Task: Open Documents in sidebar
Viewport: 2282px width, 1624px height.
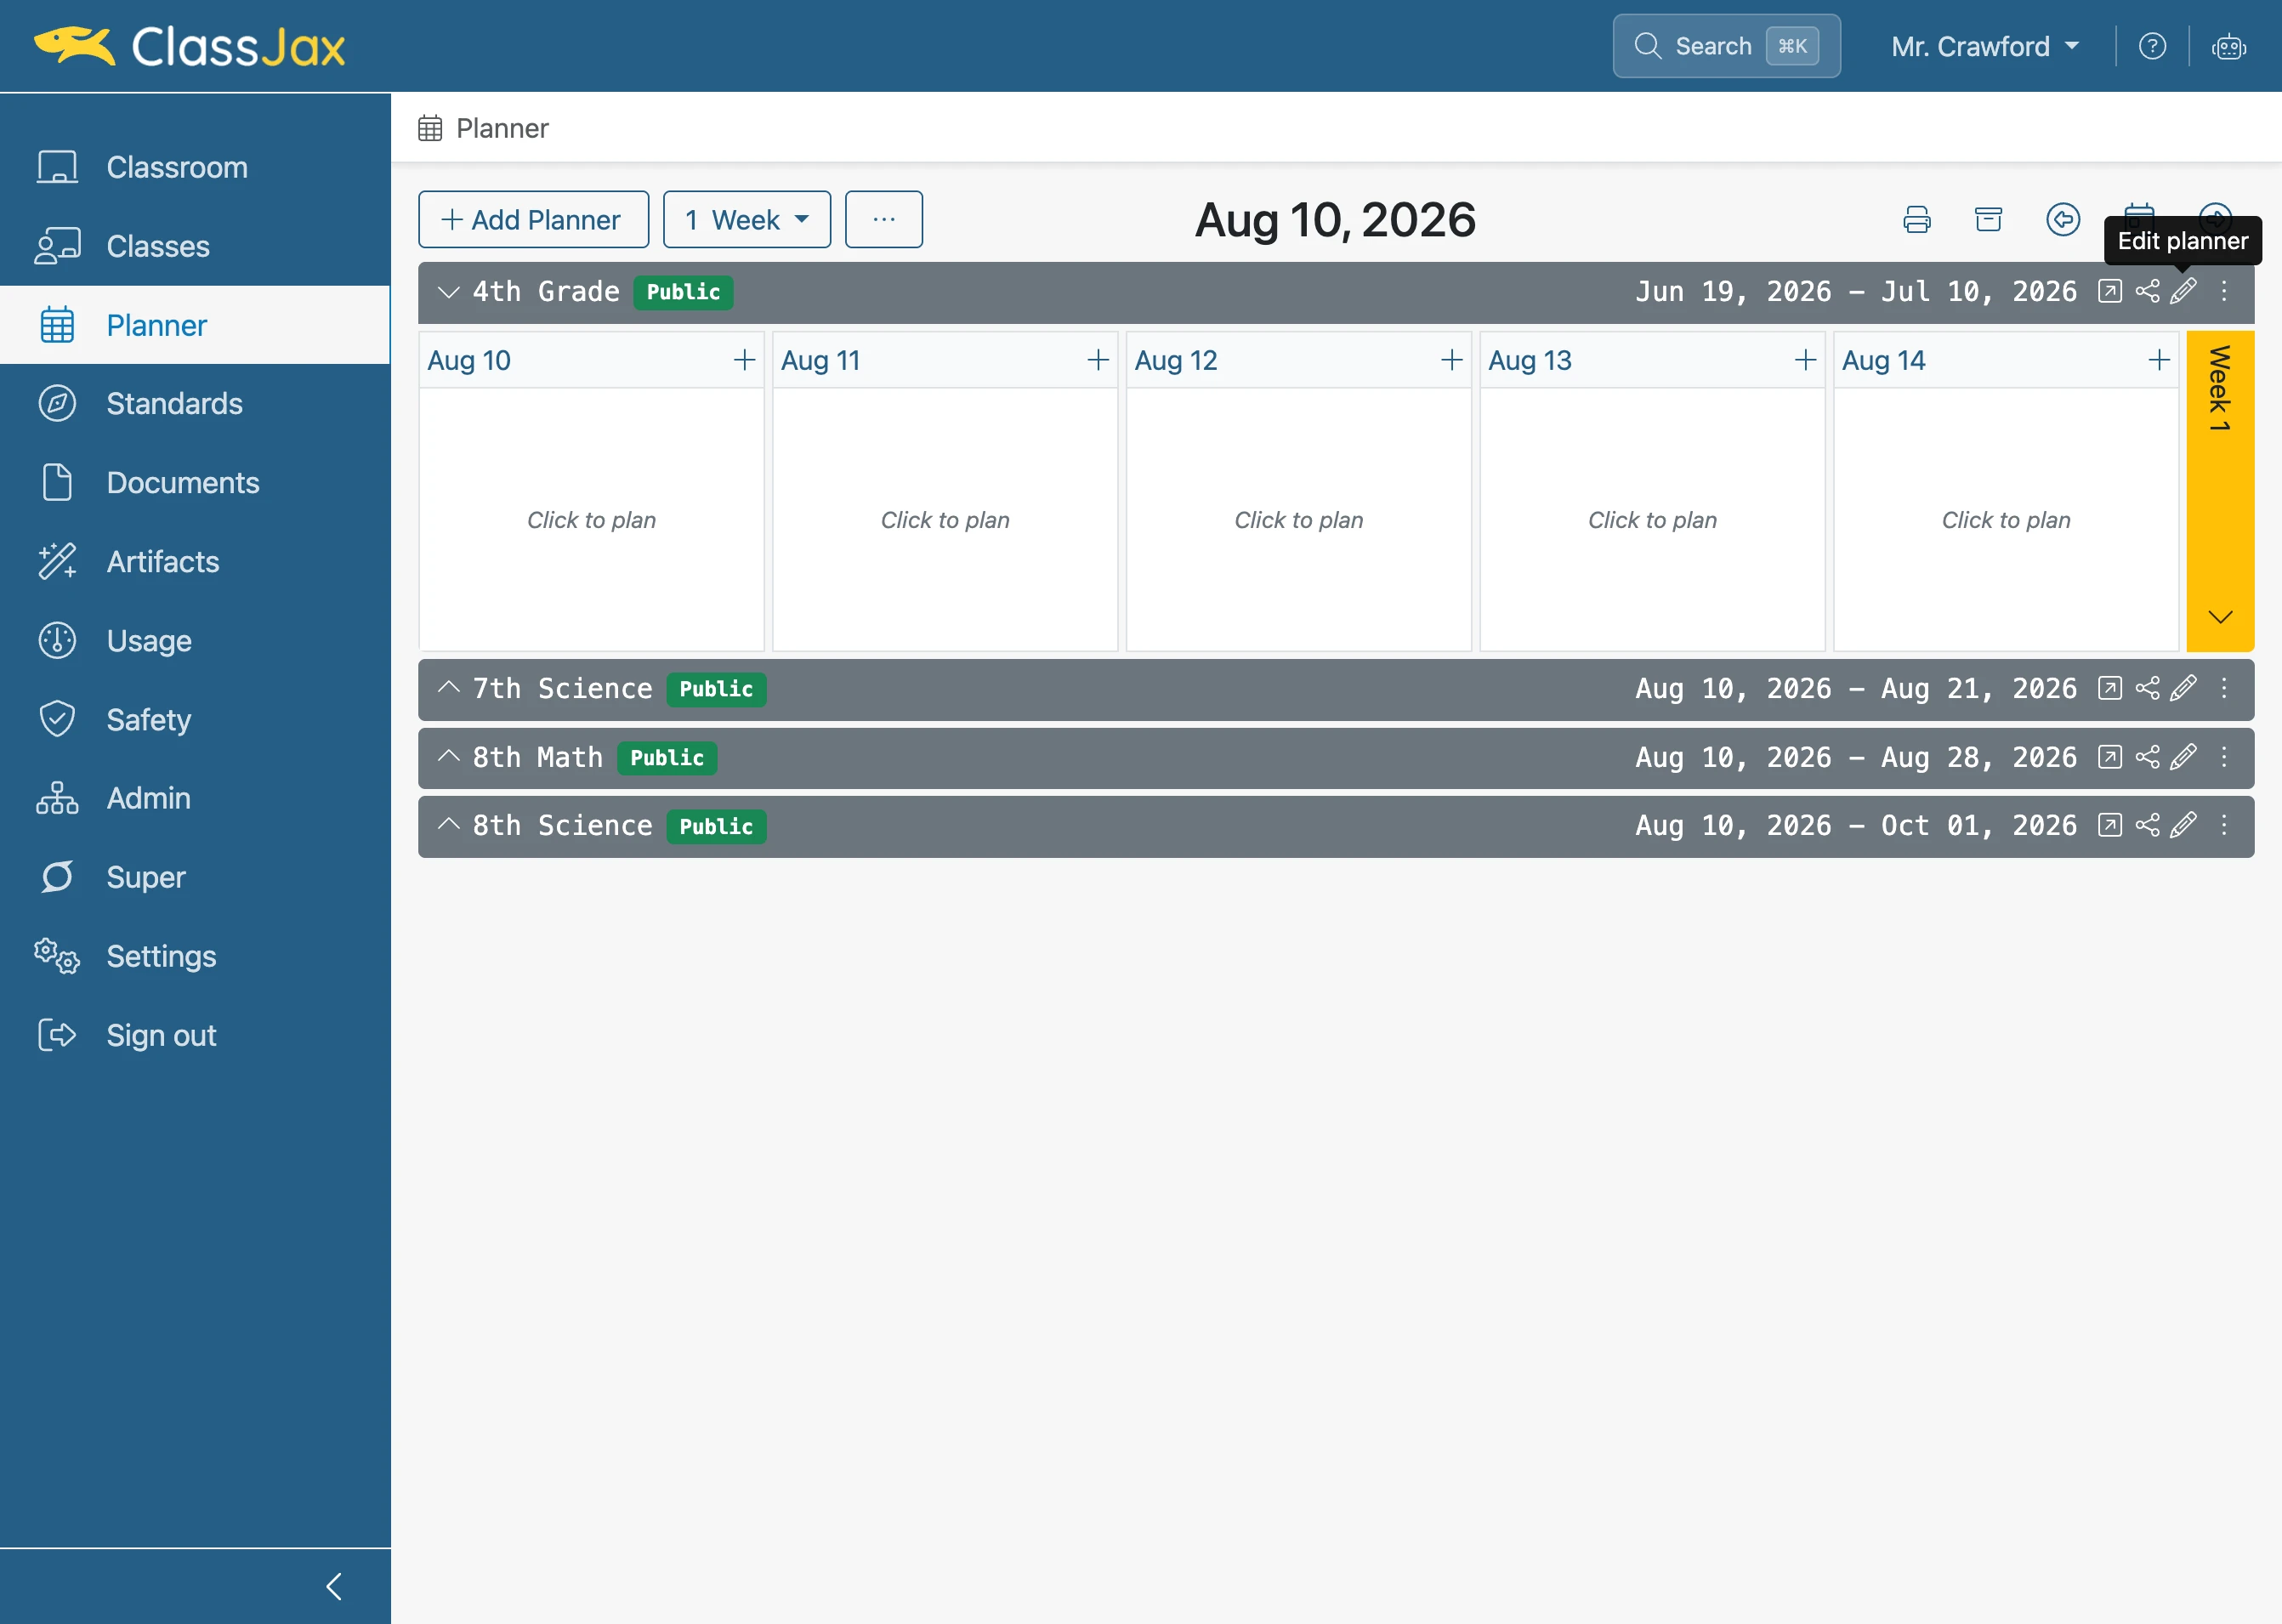Action: 195,482
